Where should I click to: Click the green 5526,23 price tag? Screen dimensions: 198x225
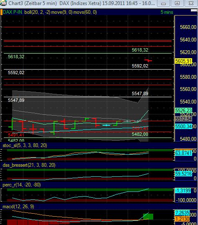tap(183, 110)
